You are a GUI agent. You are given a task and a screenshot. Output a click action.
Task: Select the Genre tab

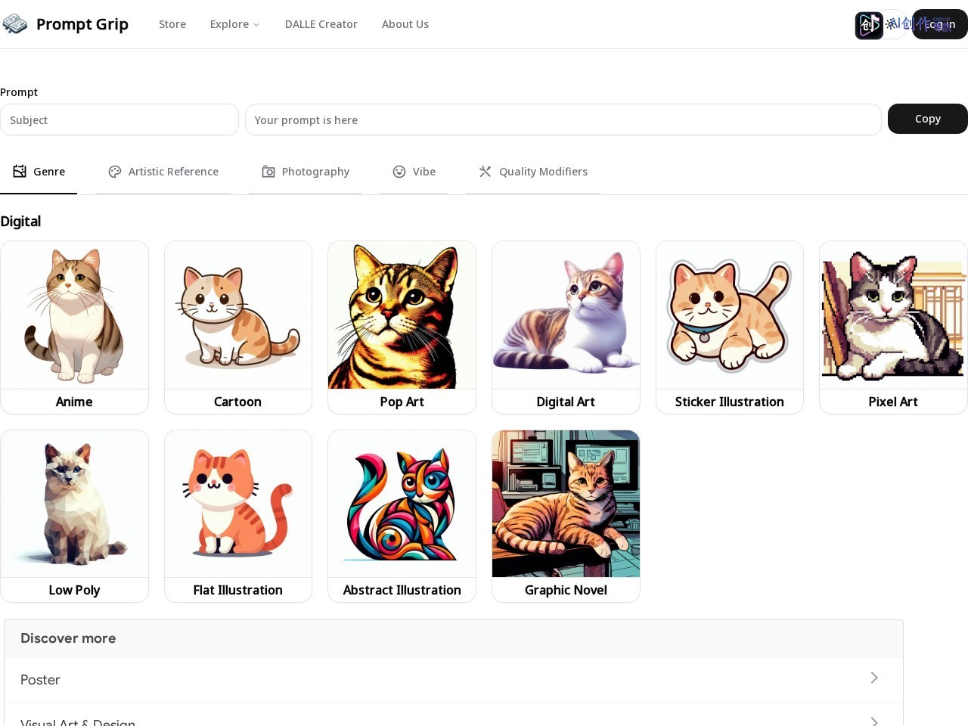39,172
